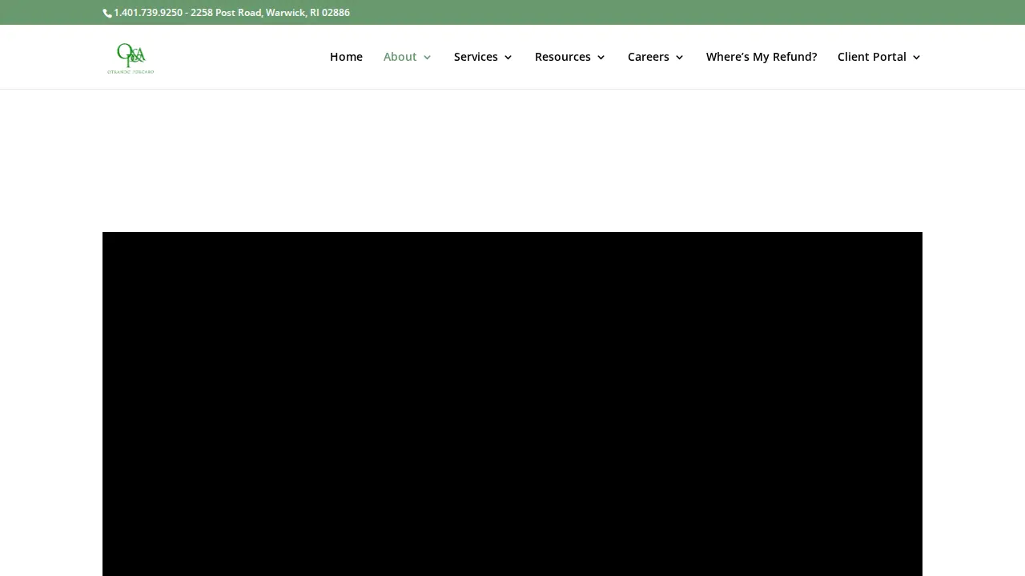Expand the Resources dropdown chevron
Screen dimensions: 1025x576
[x=601, y=58]
